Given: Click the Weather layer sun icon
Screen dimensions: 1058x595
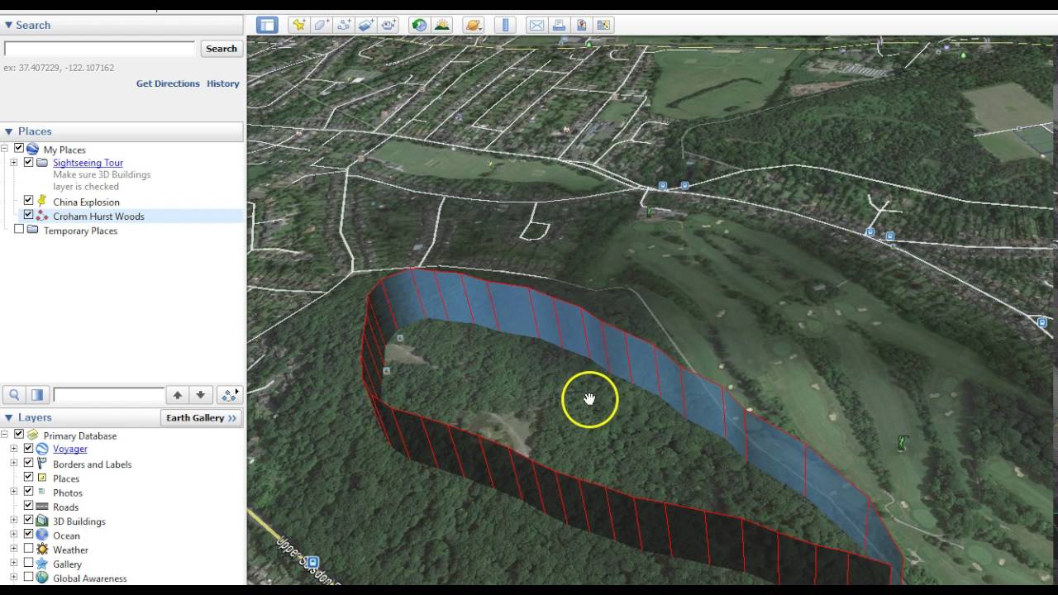Looking at the screenshot, I should [x=42, y=550].
